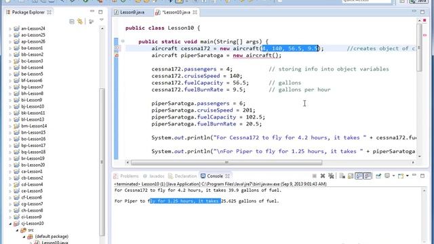Click Clear Console icon
This screenshot has width=434, height=244.
[342, 176]
